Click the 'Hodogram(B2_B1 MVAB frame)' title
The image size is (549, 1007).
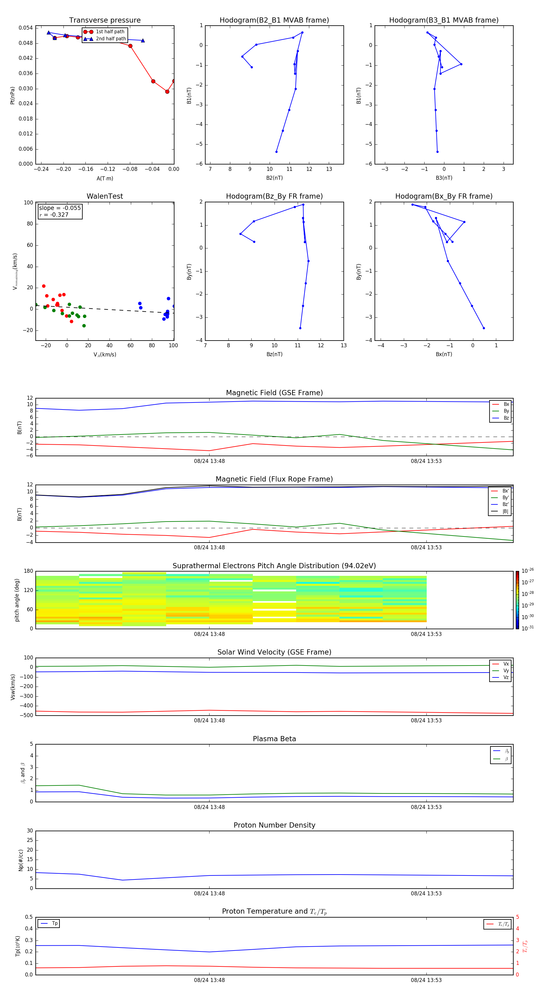click(x=274, y=20)
